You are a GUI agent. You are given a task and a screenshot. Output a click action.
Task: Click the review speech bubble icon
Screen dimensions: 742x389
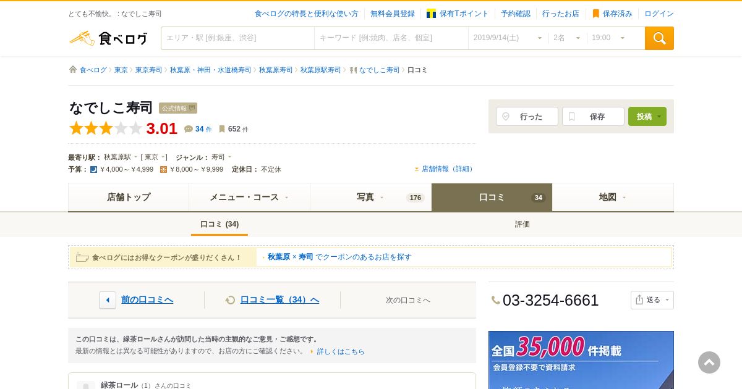[189, 129]
